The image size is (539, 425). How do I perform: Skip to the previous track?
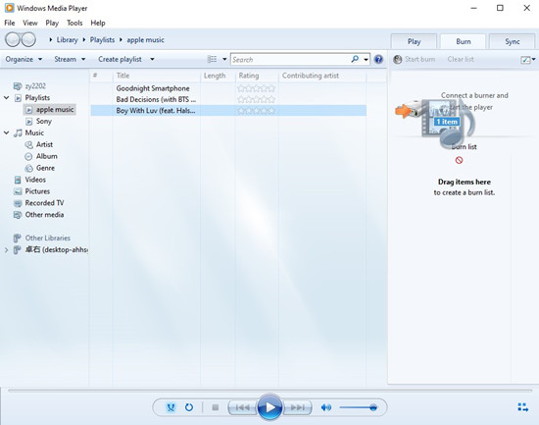pos(243,407)
